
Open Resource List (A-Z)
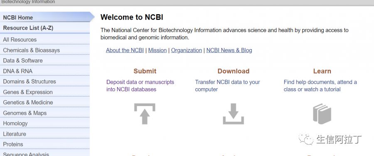[x=45, y=28]
